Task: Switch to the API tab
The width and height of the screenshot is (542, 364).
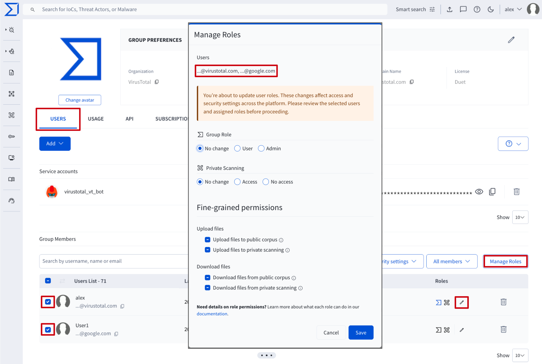Action: click(129, 119)
